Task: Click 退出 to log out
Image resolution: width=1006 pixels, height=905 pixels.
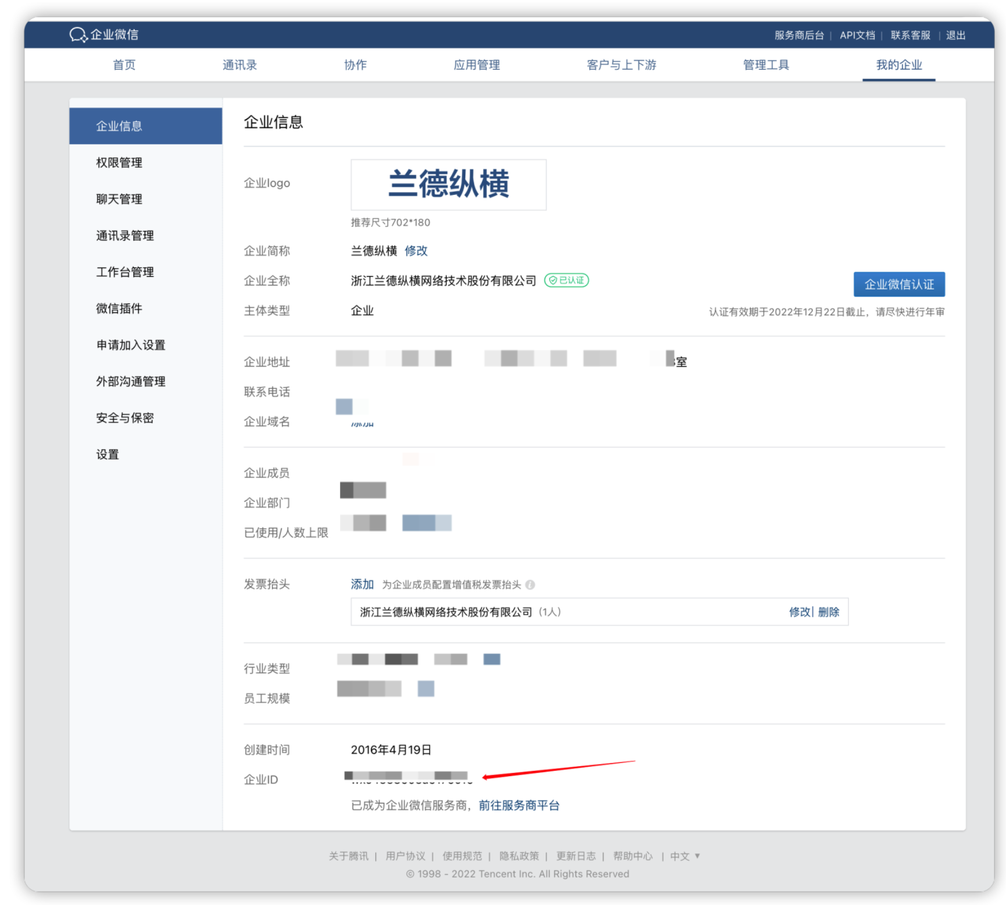Action: pos(956,35)
